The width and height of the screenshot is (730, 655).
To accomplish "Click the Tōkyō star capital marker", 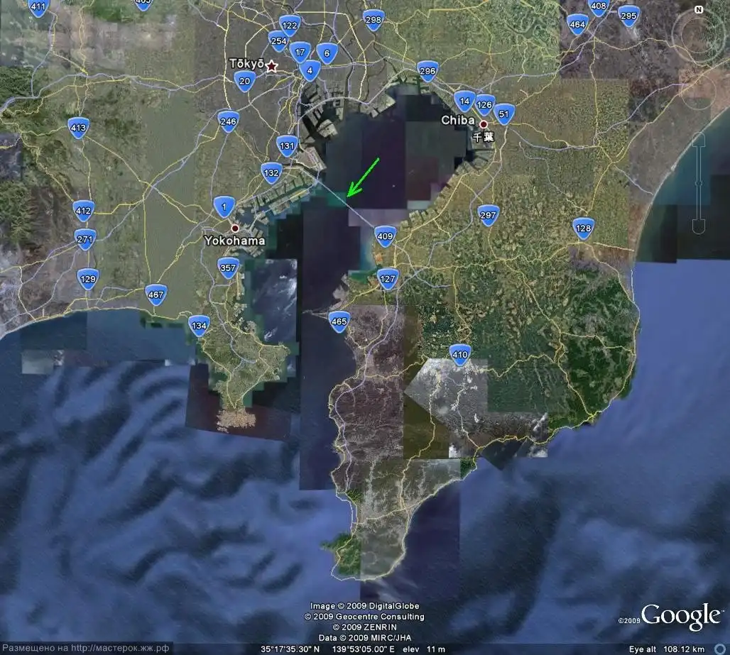I will tap(271, 66).
